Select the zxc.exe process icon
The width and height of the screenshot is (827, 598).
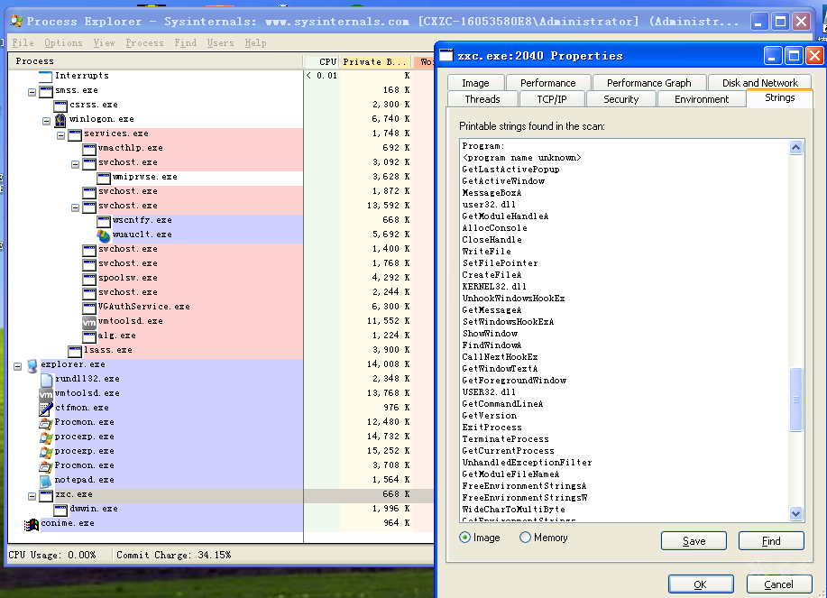[x=46, y=494]
